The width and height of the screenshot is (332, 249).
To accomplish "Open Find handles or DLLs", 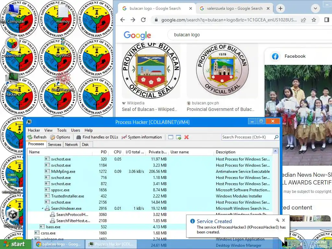I will (97, 137).
